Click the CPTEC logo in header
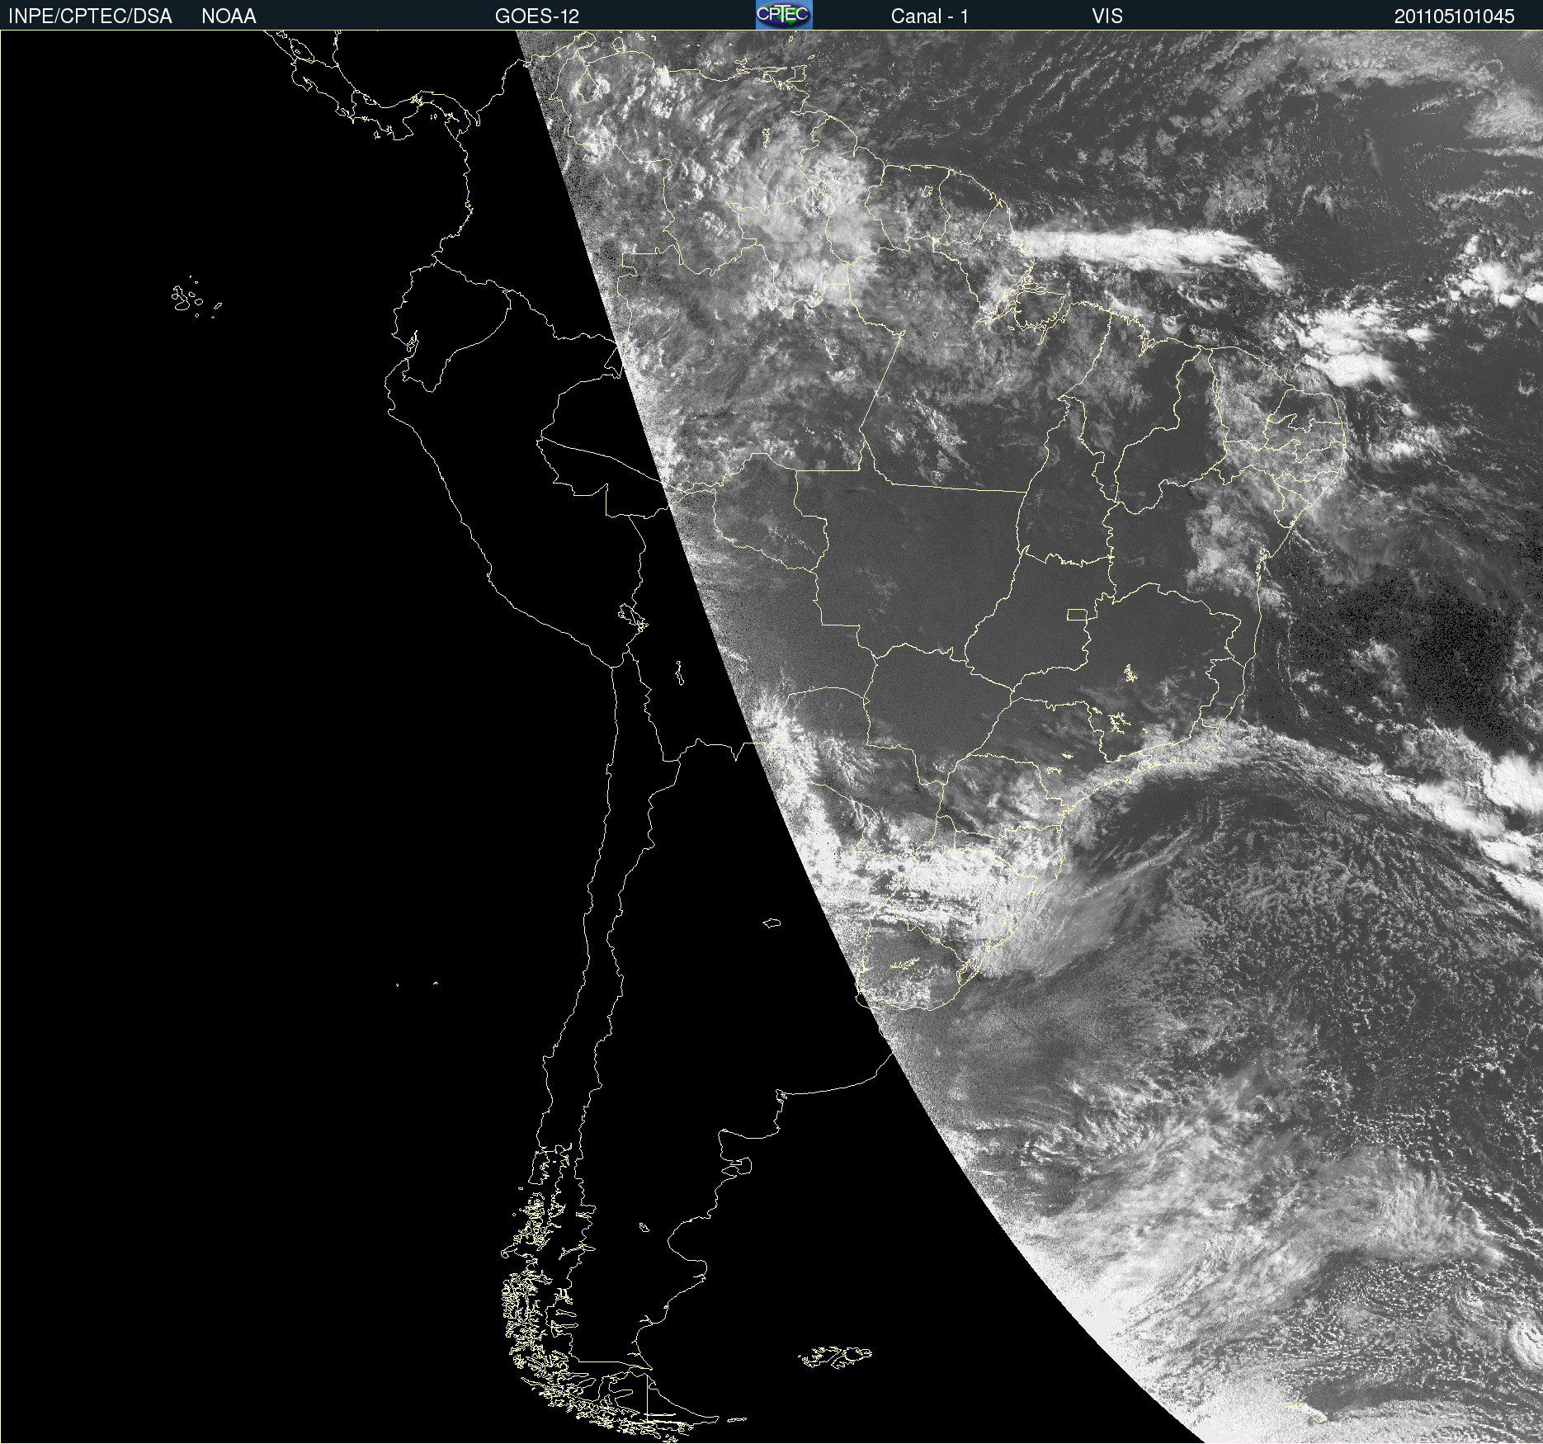 [x=784, y=15]
